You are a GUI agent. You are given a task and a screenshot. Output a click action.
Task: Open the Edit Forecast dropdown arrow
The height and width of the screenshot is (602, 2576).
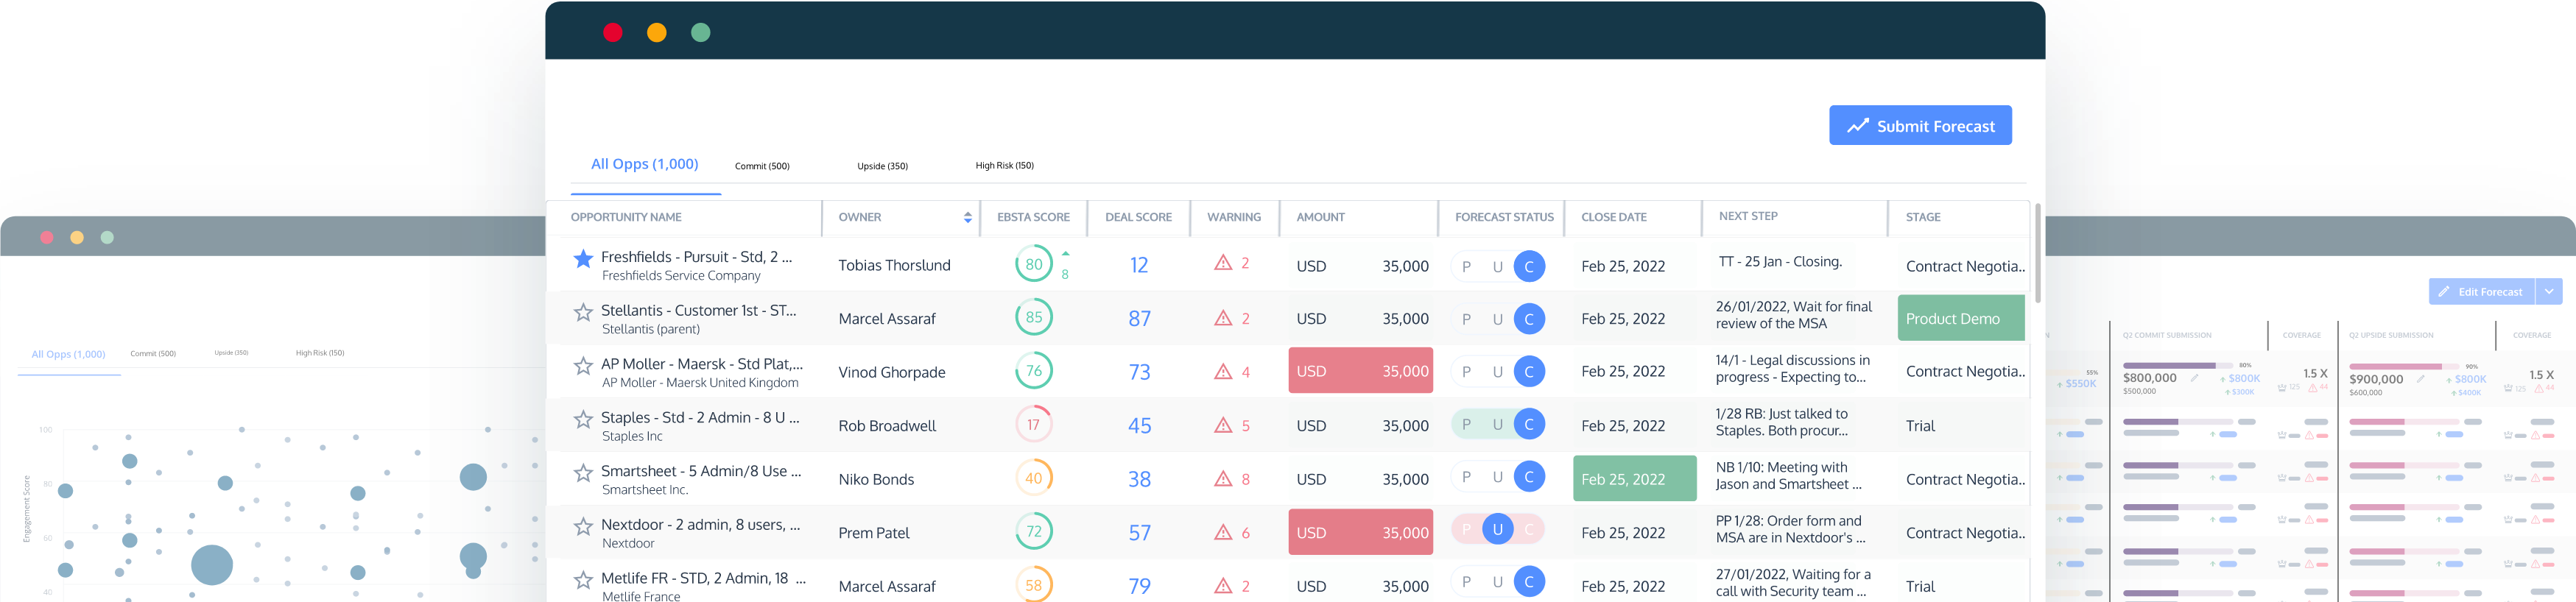pos(2549,292)
